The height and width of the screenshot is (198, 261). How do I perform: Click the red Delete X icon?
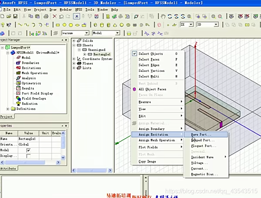click(55, 16)
